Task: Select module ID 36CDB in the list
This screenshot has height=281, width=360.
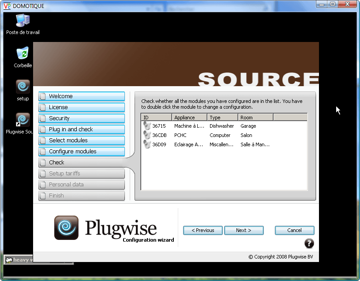Action: point(159,135)
